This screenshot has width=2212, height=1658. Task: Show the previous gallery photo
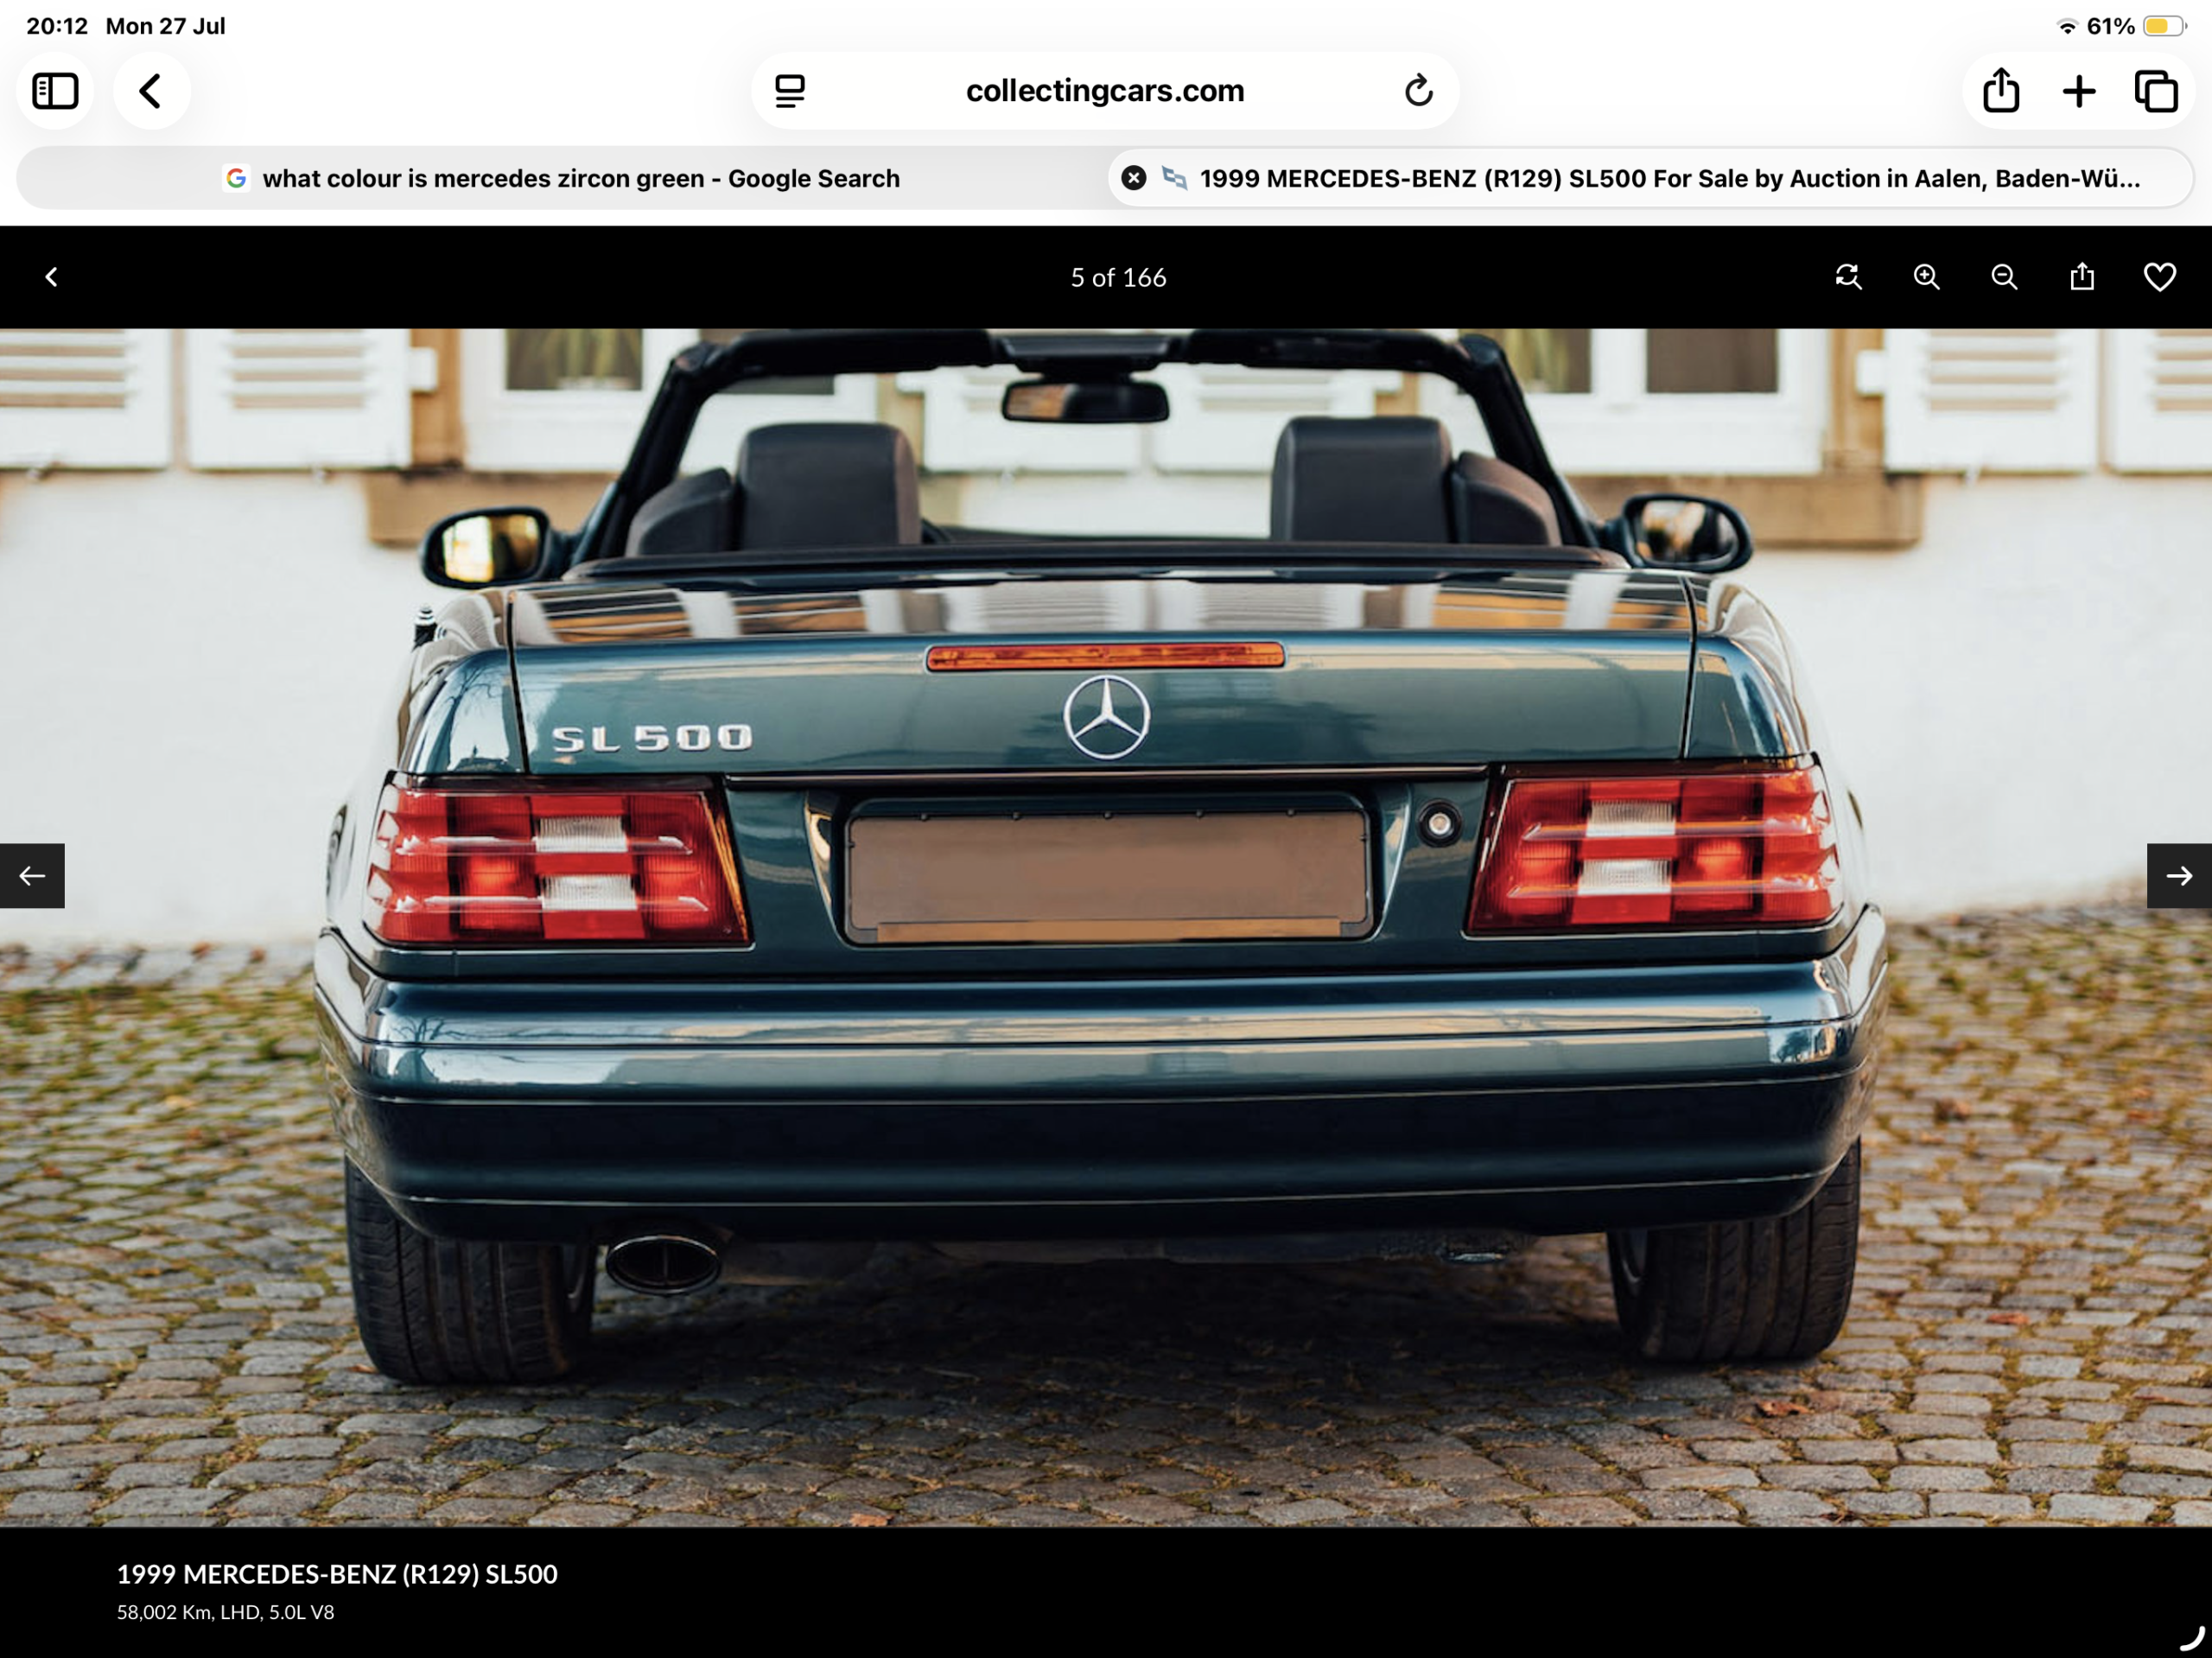click(x=32, y=876)
